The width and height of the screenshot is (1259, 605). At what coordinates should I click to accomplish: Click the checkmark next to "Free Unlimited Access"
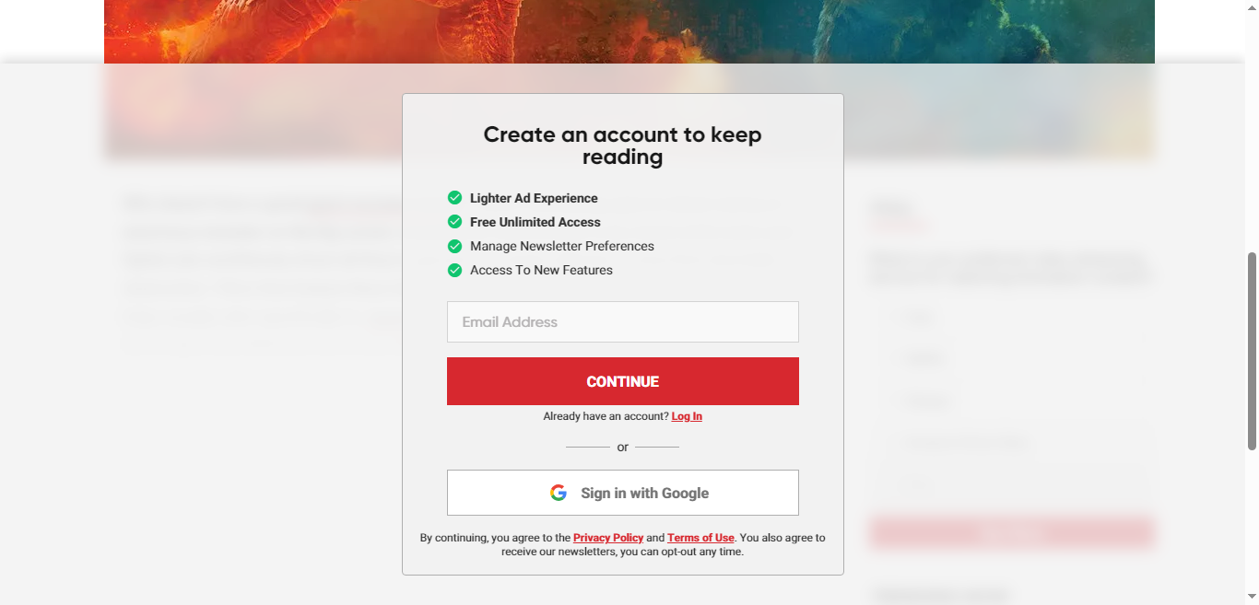[454, 221]
